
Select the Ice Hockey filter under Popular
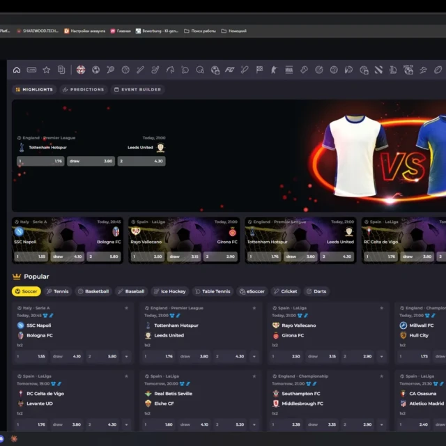170,291
